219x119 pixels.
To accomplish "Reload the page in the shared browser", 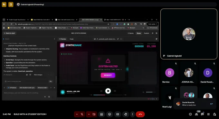I will point(12,24).
